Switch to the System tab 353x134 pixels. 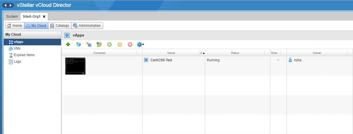(x=12, y=17)
